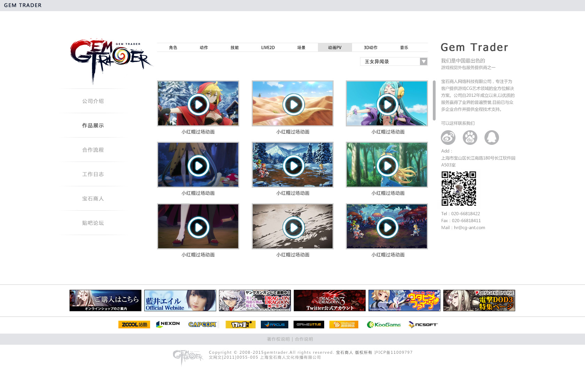Screen dimensions: 585x367
Task: Click the grey Gem Trader footer logo
Action: (x=188, y=357)
